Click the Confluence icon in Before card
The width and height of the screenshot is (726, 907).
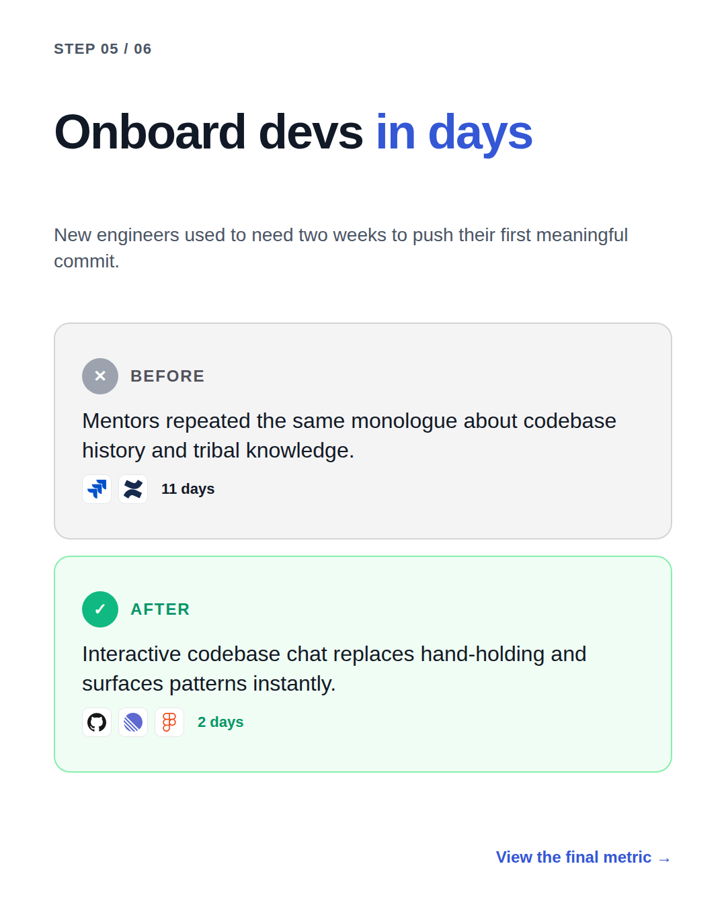click(133, 489)
